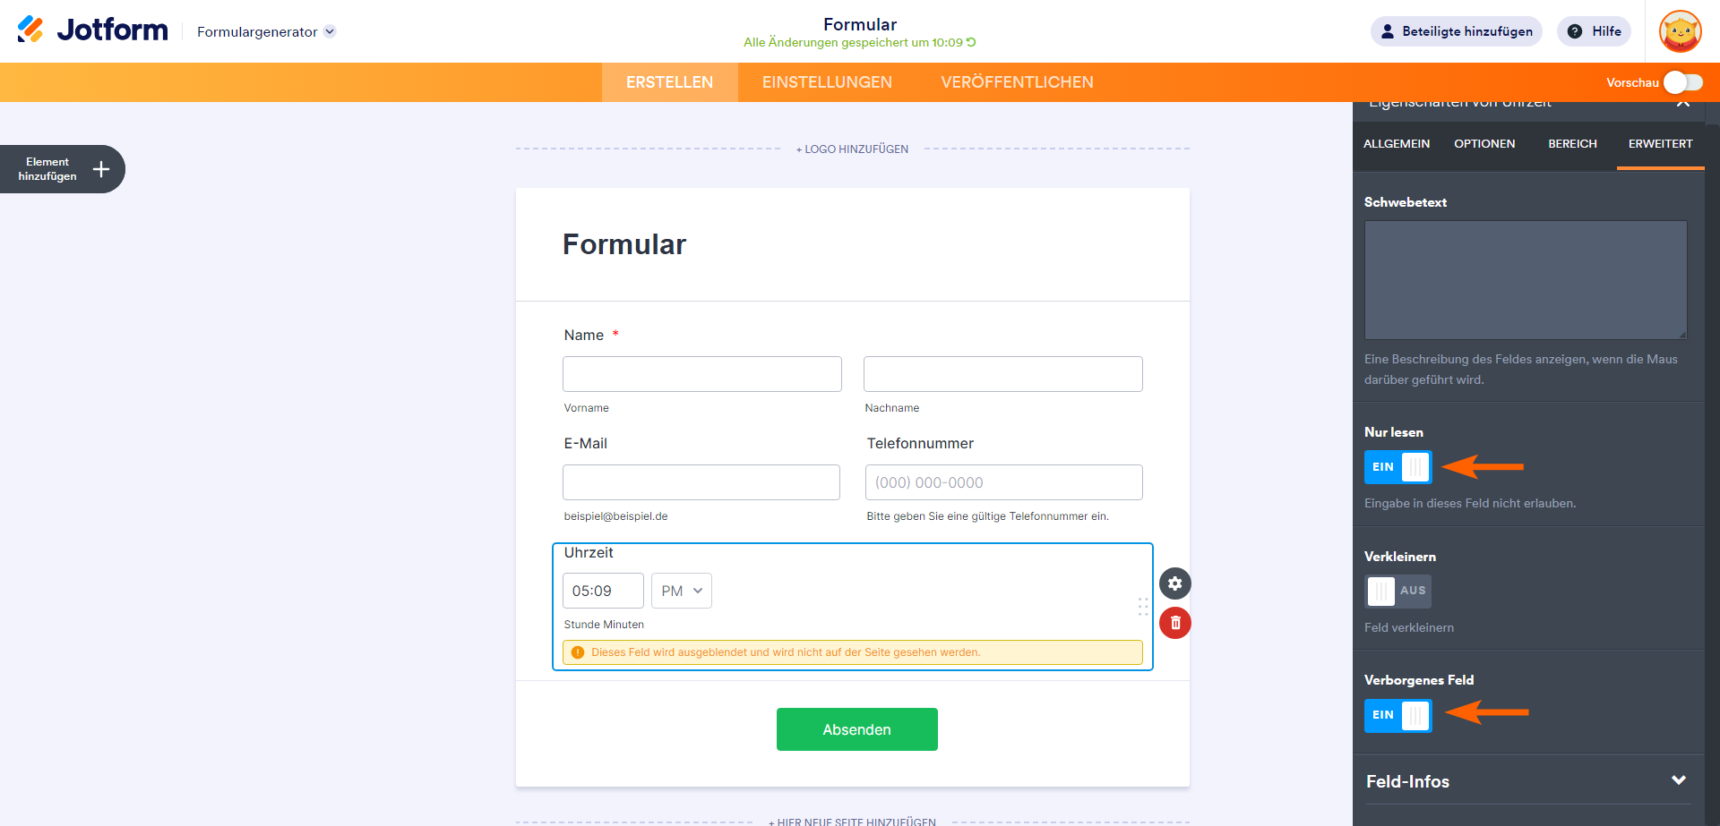This screenshot has height=826, width=1720.
Task: Click the Jotform logo icon
Action: tap(30, 30)
